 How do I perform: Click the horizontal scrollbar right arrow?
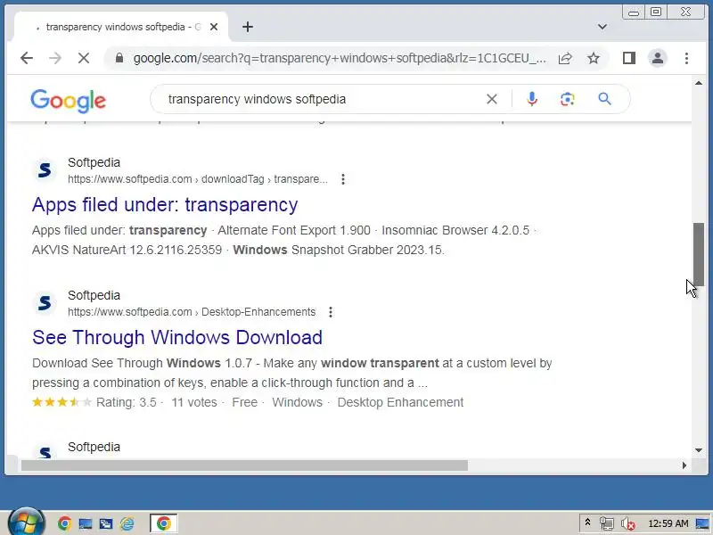point(684,465)
